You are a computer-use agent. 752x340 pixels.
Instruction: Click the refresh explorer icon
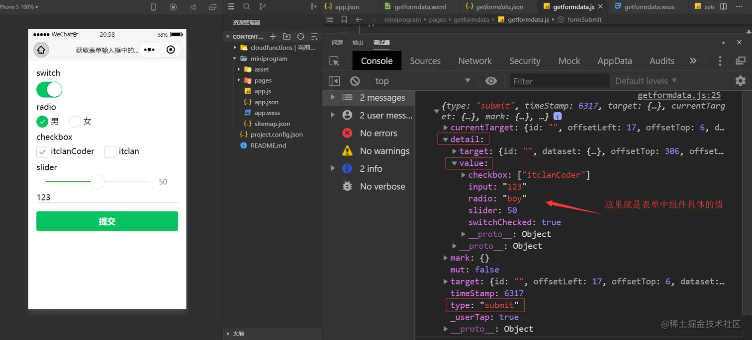coord(300,37)
